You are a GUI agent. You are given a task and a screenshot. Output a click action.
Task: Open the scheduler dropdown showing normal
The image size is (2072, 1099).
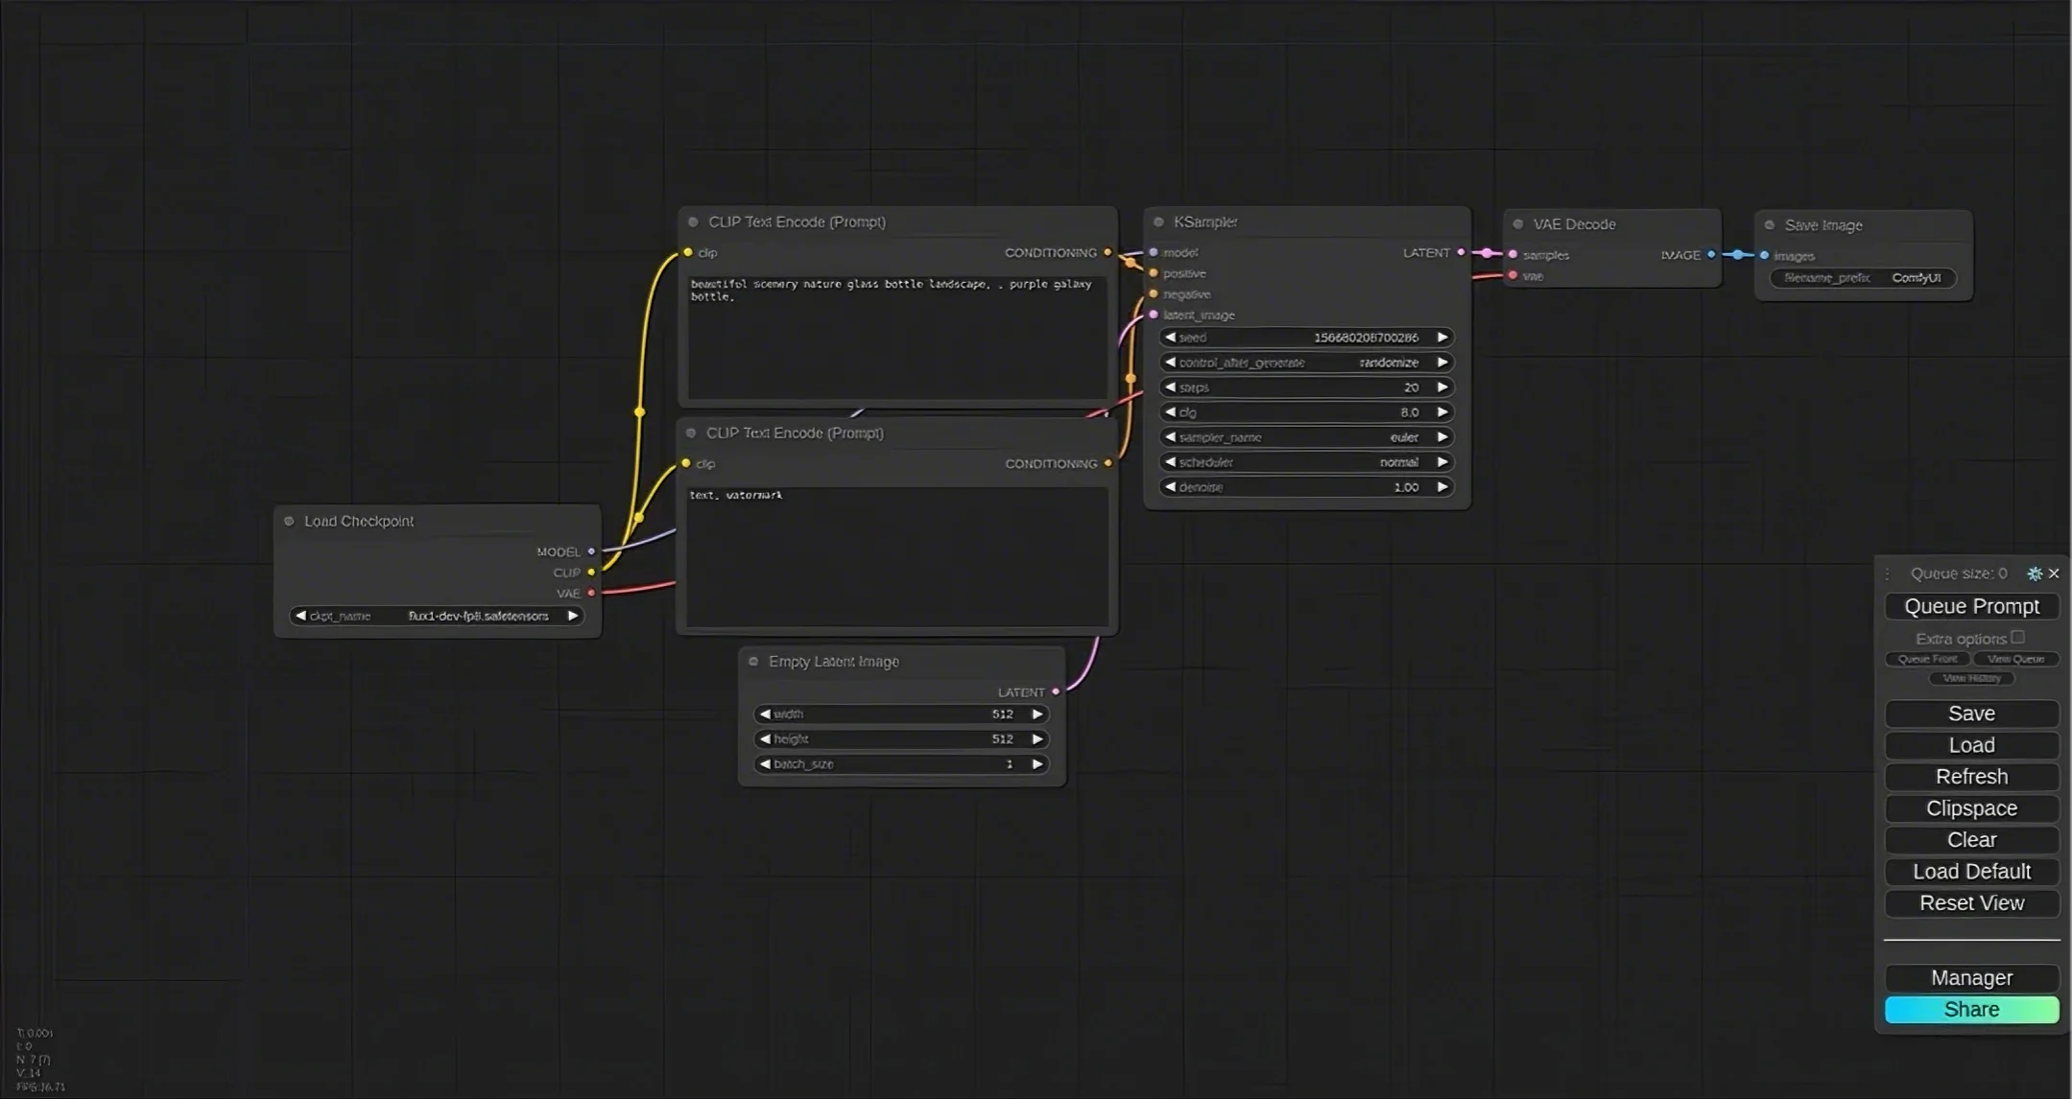click(x=1305, y=462)
